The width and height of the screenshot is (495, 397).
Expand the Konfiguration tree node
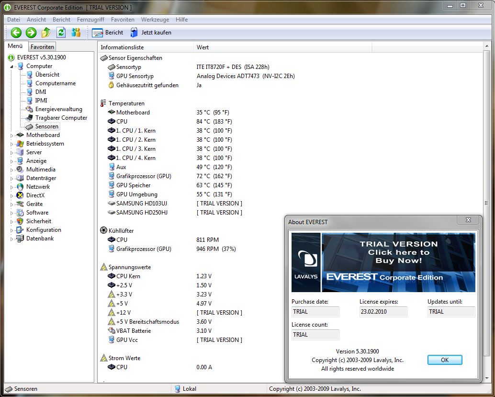[11, 230]
